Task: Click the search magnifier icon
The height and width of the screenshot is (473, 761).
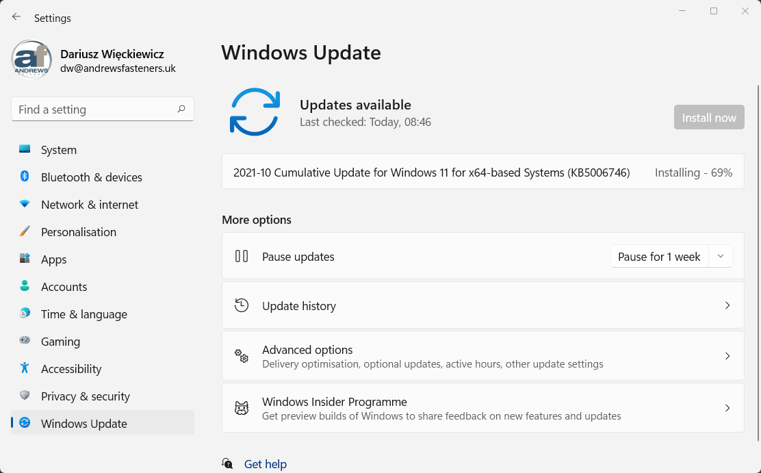Action: click(181, 109)
